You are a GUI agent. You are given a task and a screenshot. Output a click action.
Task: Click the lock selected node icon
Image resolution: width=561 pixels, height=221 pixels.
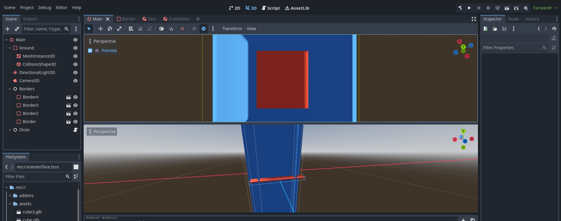(140, 29)
